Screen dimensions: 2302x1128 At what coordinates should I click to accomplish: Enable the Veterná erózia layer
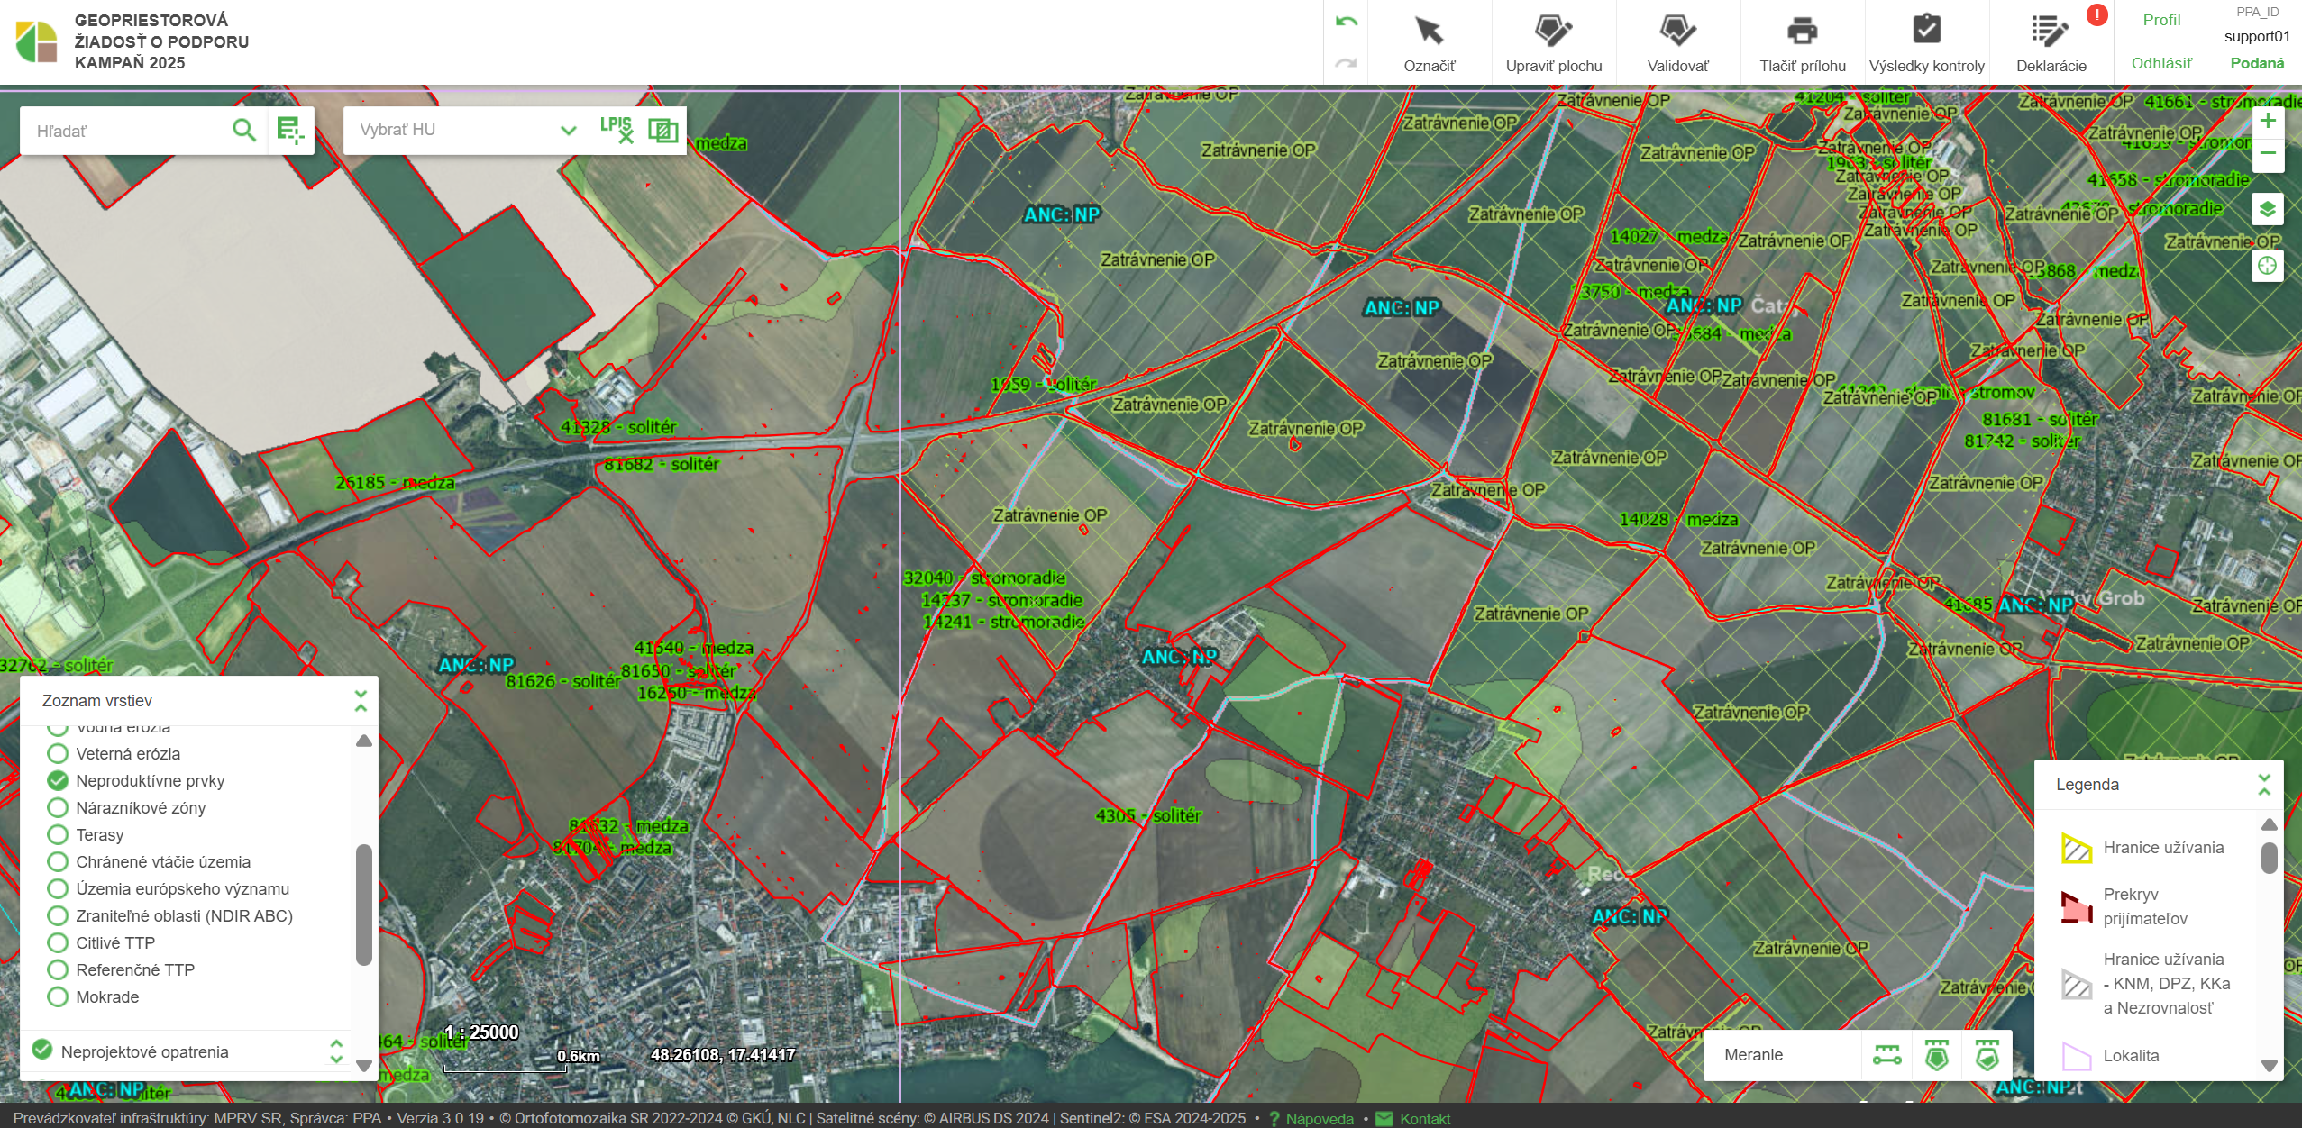[x=58, y=753]
